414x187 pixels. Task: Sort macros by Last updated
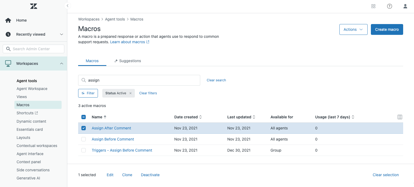tap(241, 117)
